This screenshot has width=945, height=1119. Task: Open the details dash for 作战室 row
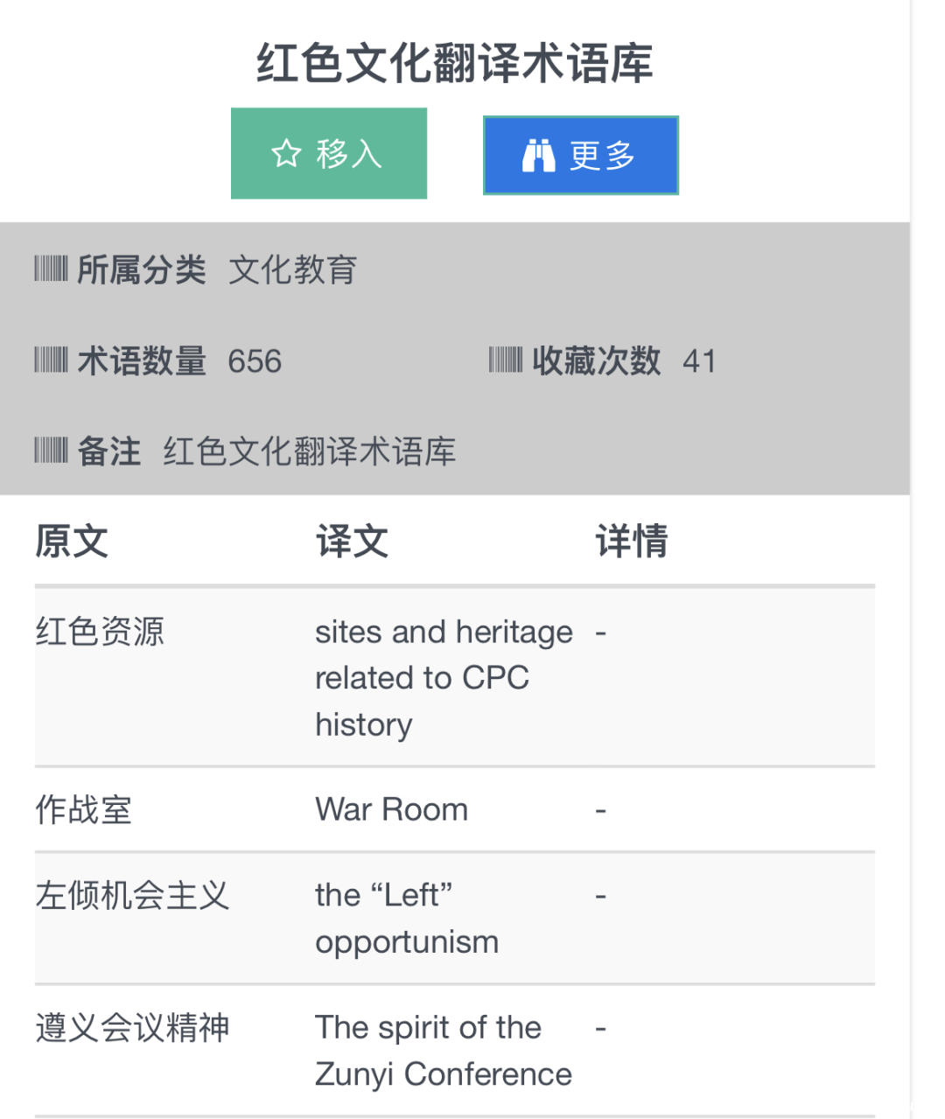pyautogui.click(x=600, y=811)
